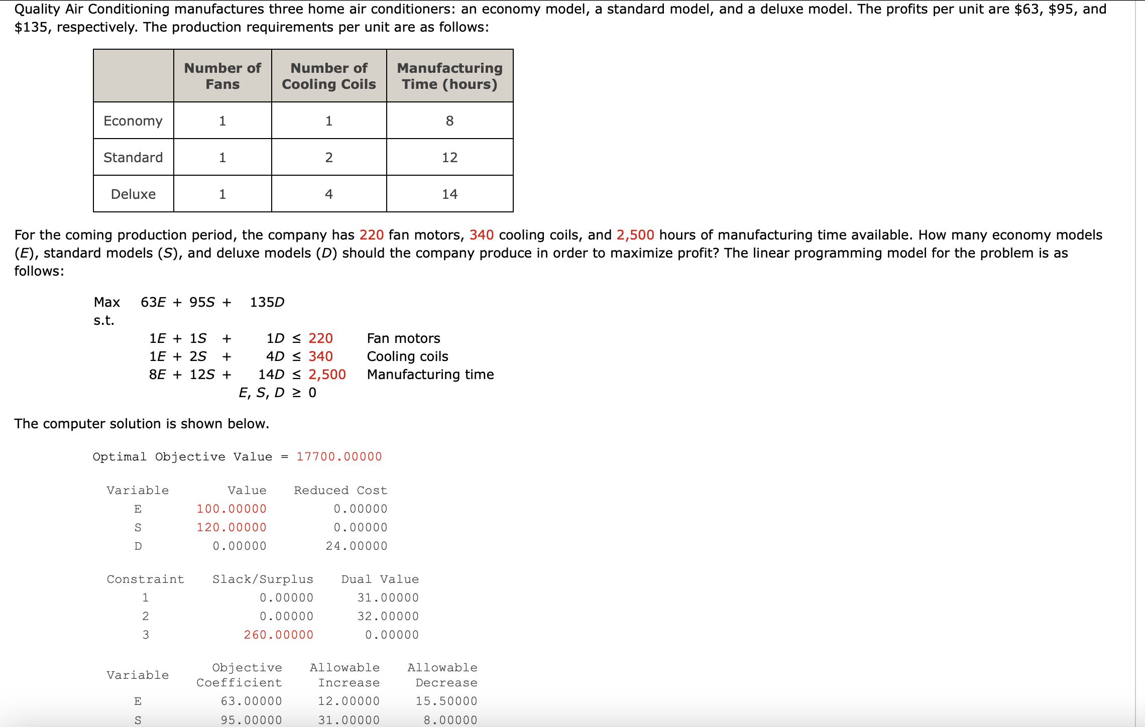Click the red 340 cooling coils in paragraph
Image resolution: width=1145 pixels, height=727 pixels.
(481, 235)
